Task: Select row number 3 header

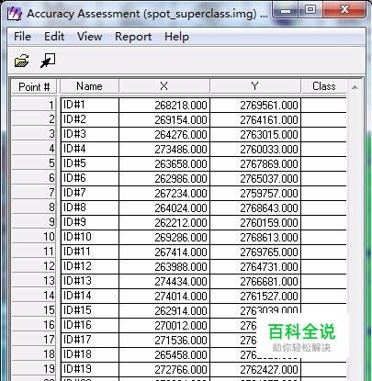Action: click(x=34, y=134)
